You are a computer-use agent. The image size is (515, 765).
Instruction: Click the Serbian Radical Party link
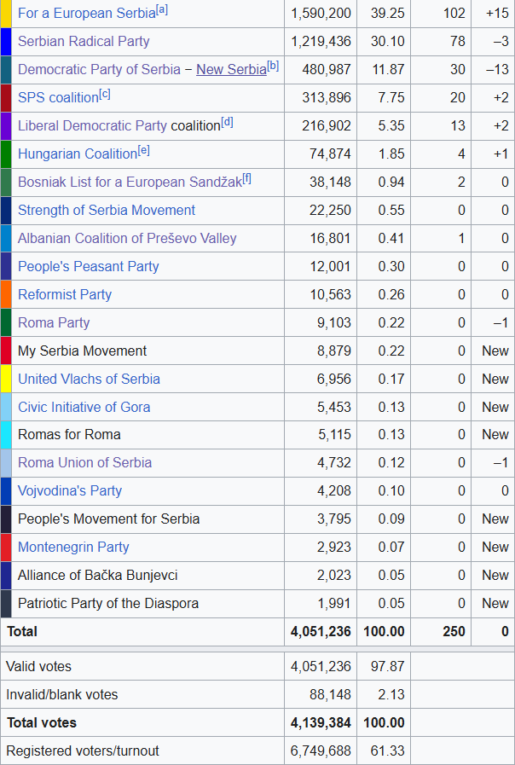84,41
